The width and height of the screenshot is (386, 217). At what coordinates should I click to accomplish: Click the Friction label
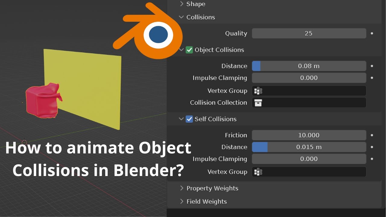pos(236,135)
